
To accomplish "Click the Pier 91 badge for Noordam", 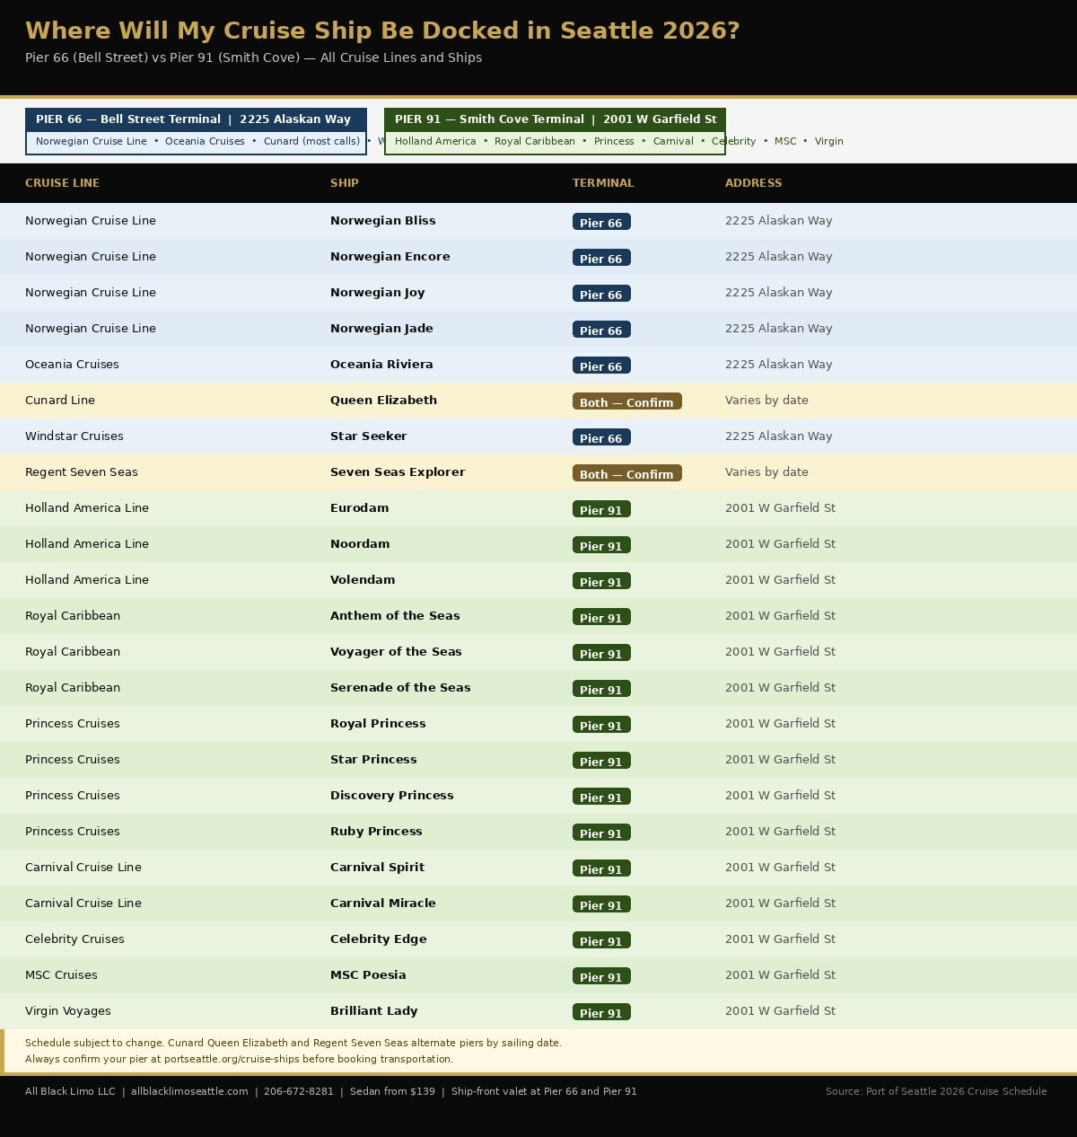I will click(x=601, y=545).
